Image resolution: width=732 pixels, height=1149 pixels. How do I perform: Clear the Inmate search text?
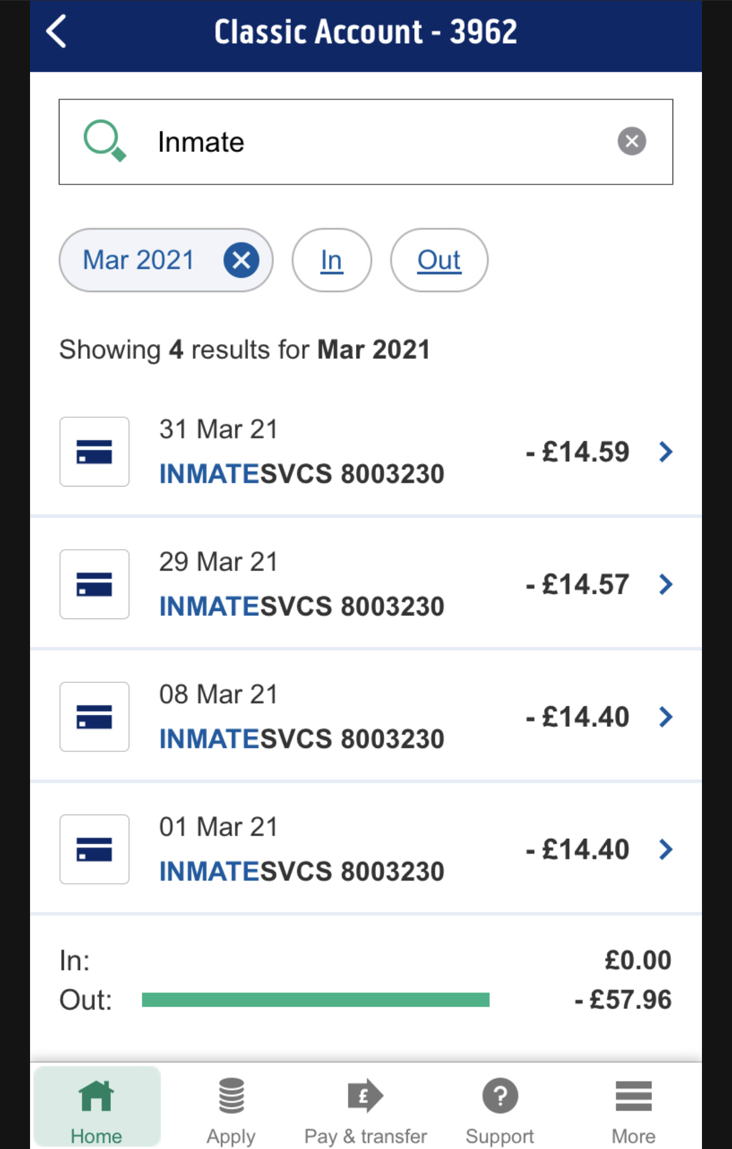tap(631, 141)
